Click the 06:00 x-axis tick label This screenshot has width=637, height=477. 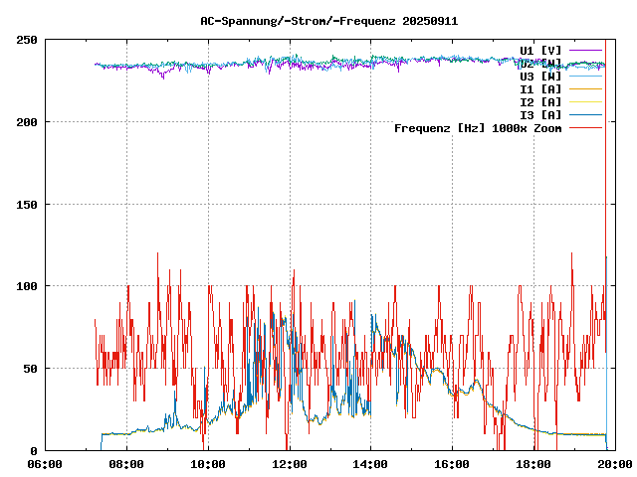pyautogui.click(x=45, y=463)
